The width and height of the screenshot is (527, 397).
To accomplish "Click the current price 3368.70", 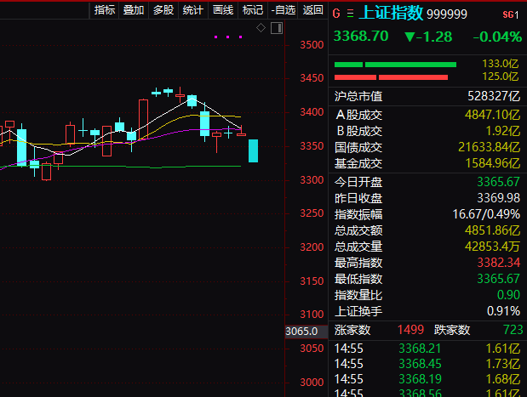I will (361, 36).
